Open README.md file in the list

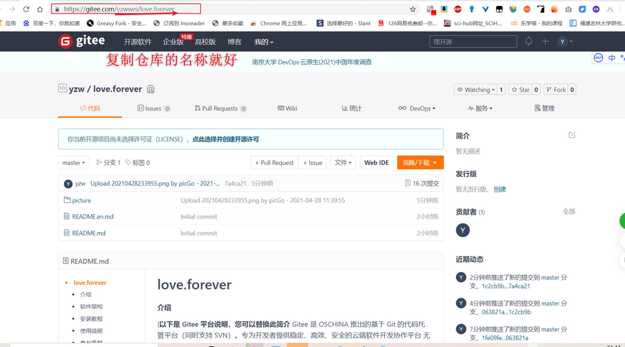pos(89,233)
